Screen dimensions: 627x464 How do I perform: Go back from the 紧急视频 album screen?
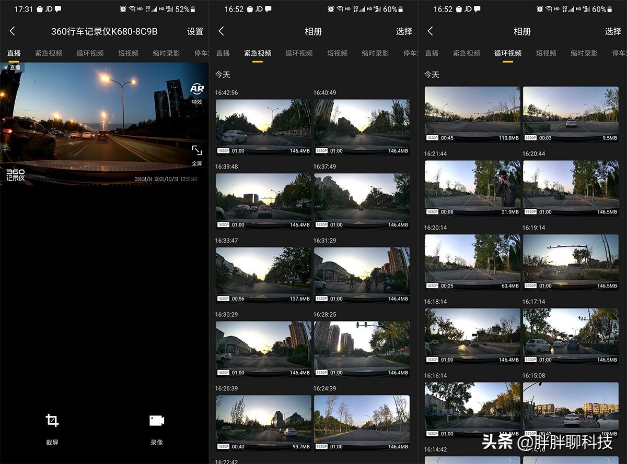point(221,31)
